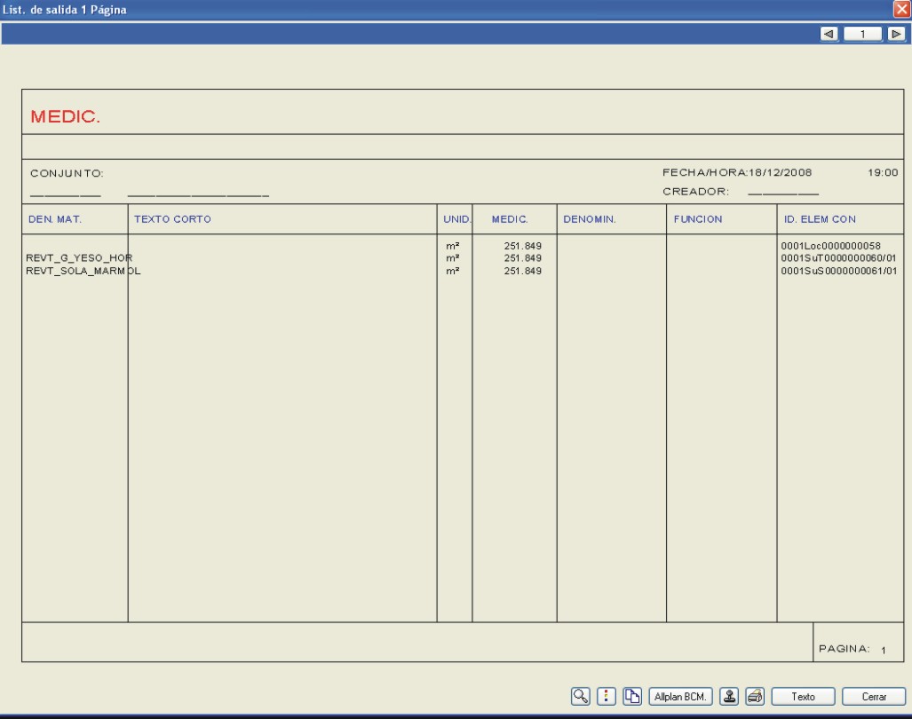Open the colored dots options icon
The image size is (912, 719).
[x=606, y=696]
